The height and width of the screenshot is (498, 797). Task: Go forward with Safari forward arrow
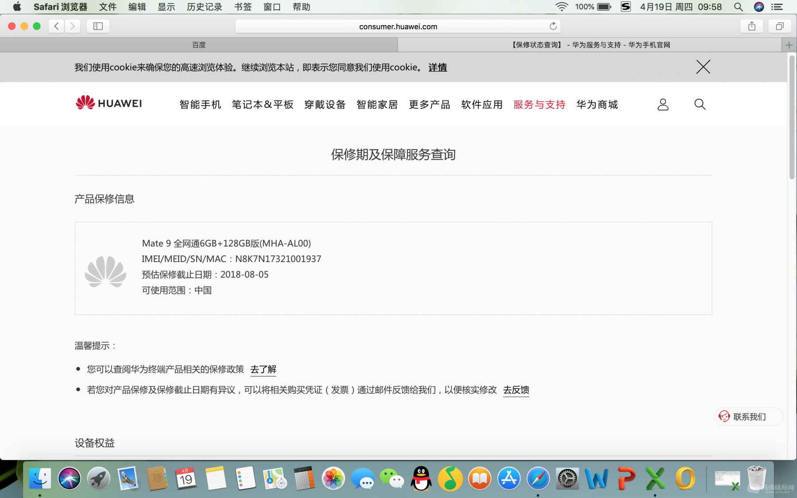tap(72, 26)
